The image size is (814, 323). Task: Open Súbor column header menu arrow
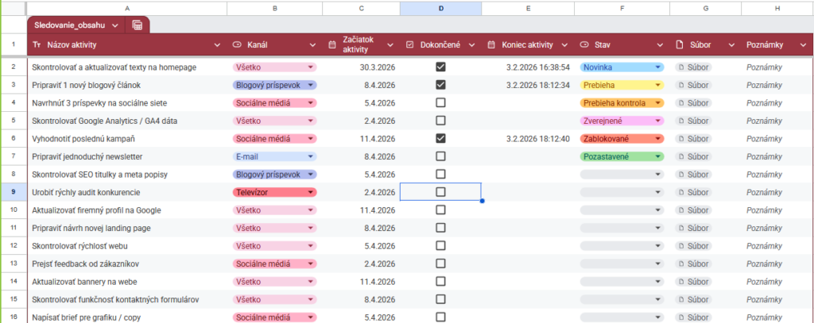click(731, 45)
